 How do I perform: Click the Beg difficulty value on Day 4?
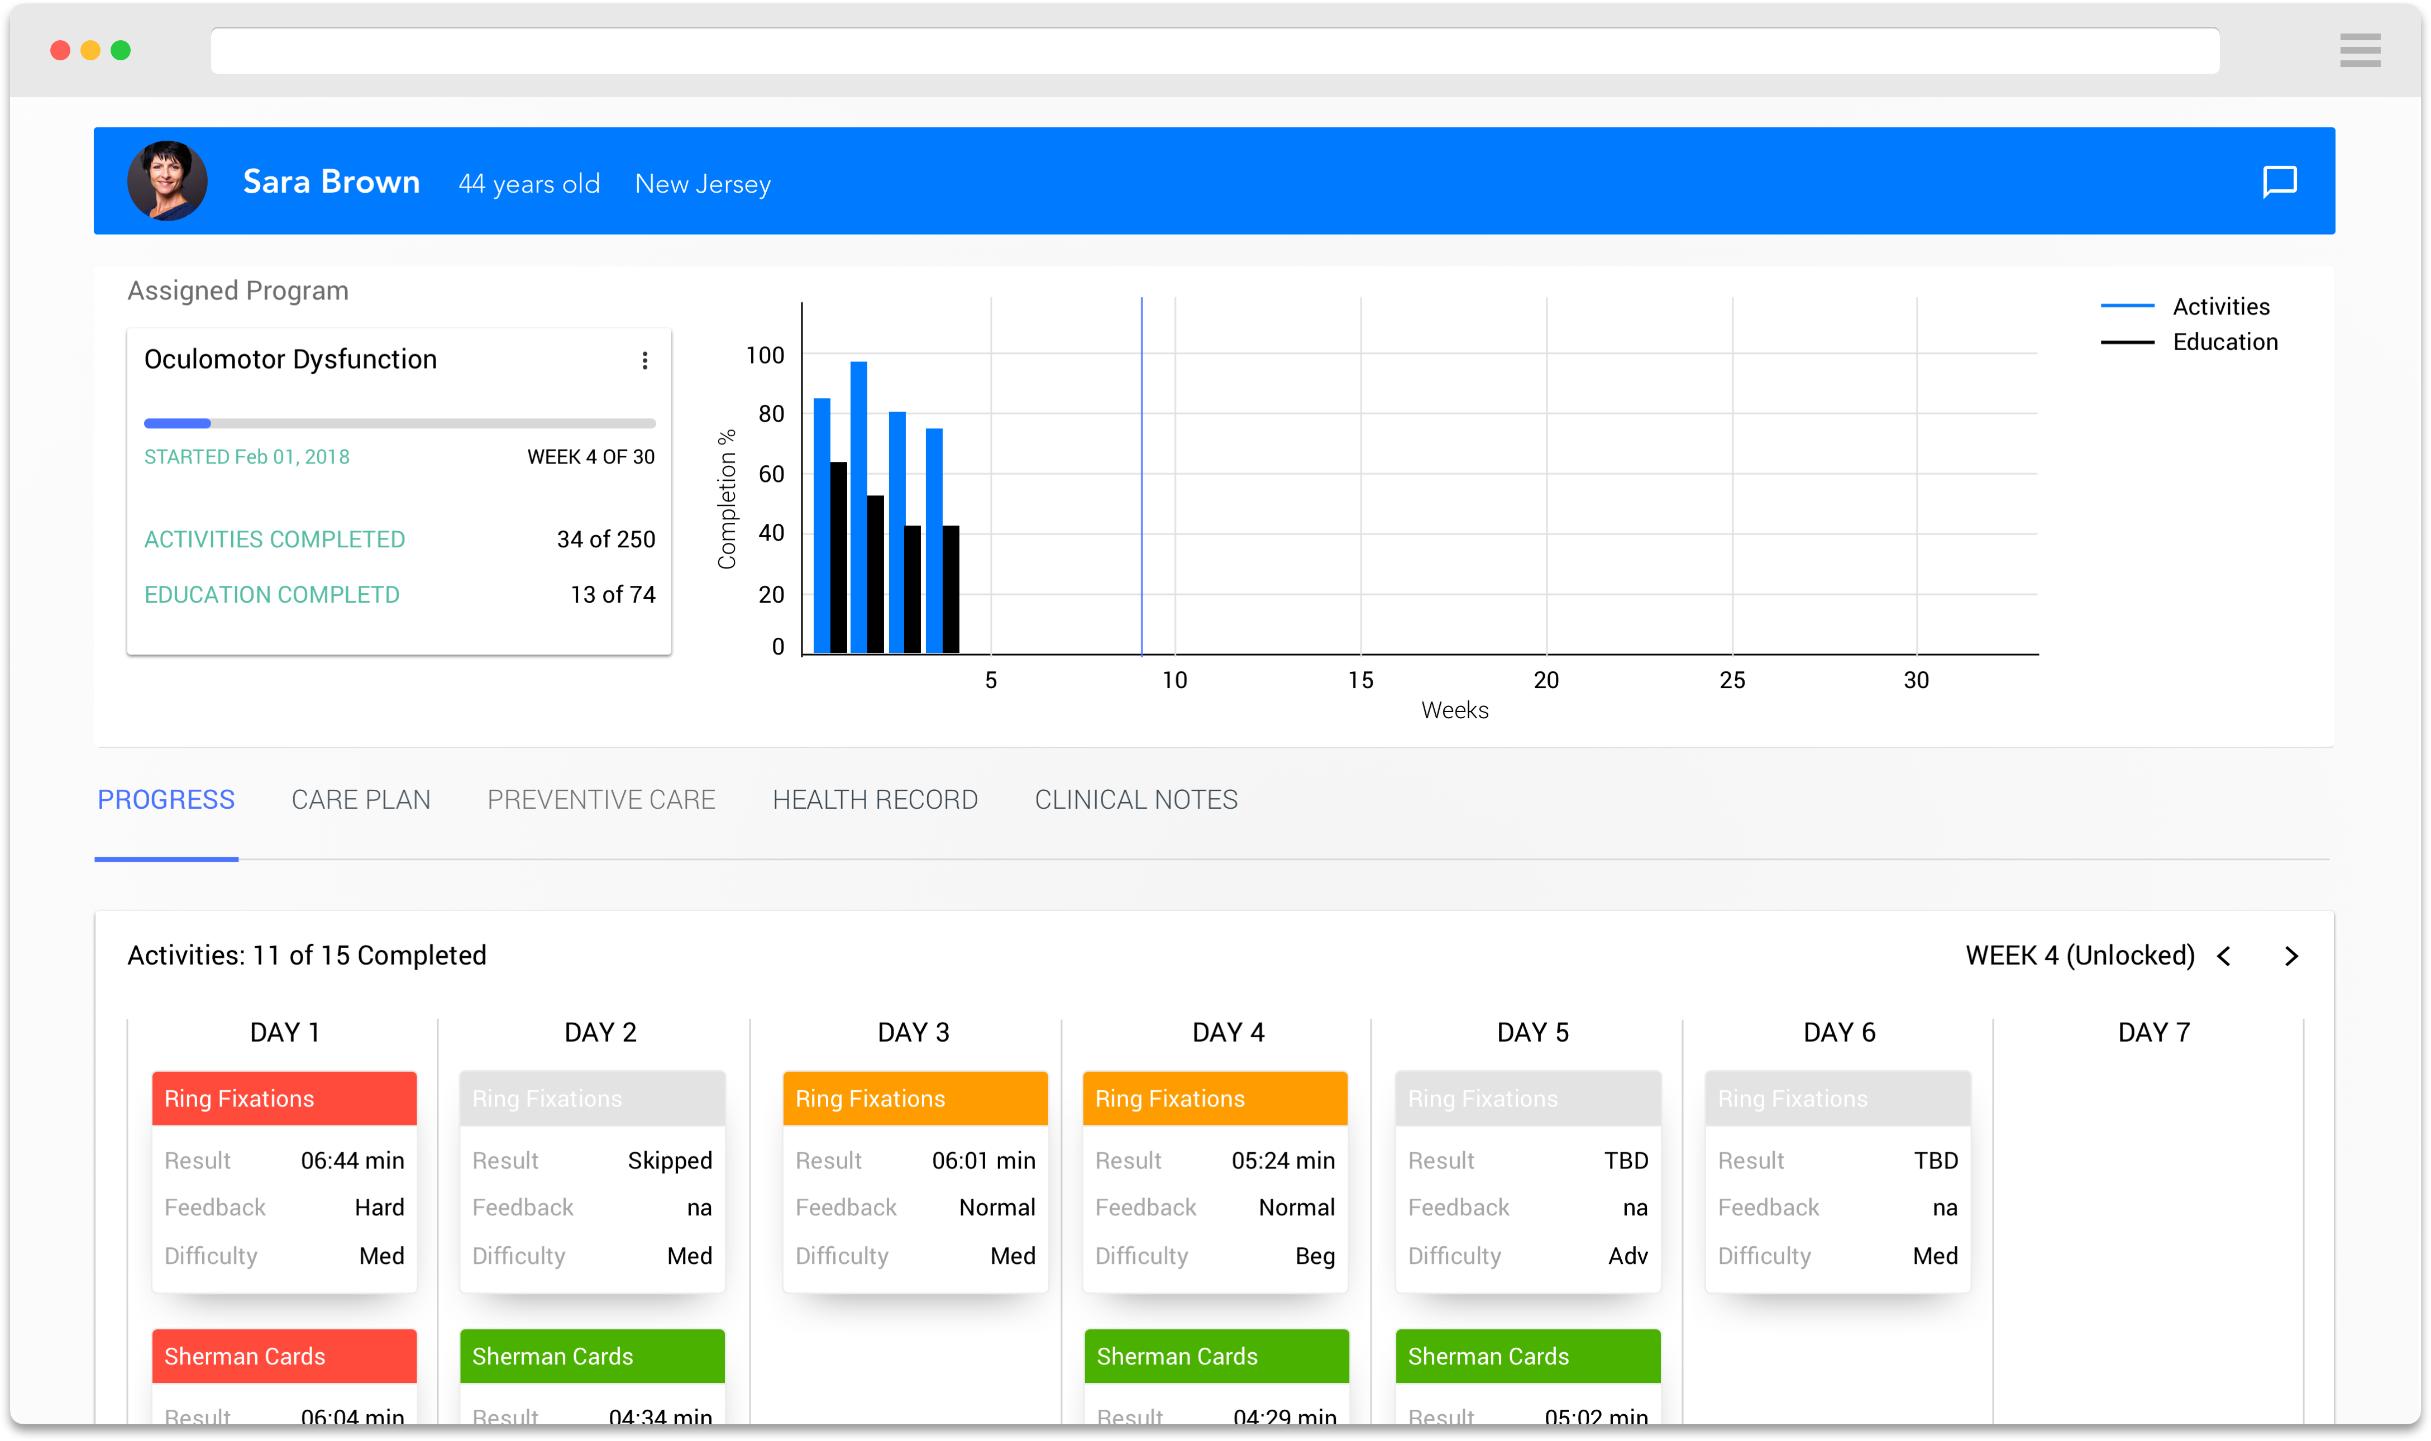tap(1316, 1256)
